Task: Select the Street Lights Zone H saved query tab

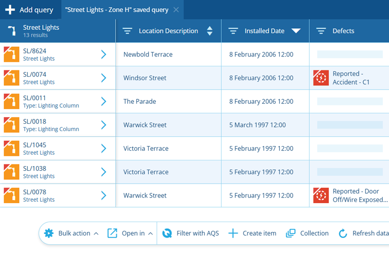Action: pyautogui.click(x=117, y=10)
